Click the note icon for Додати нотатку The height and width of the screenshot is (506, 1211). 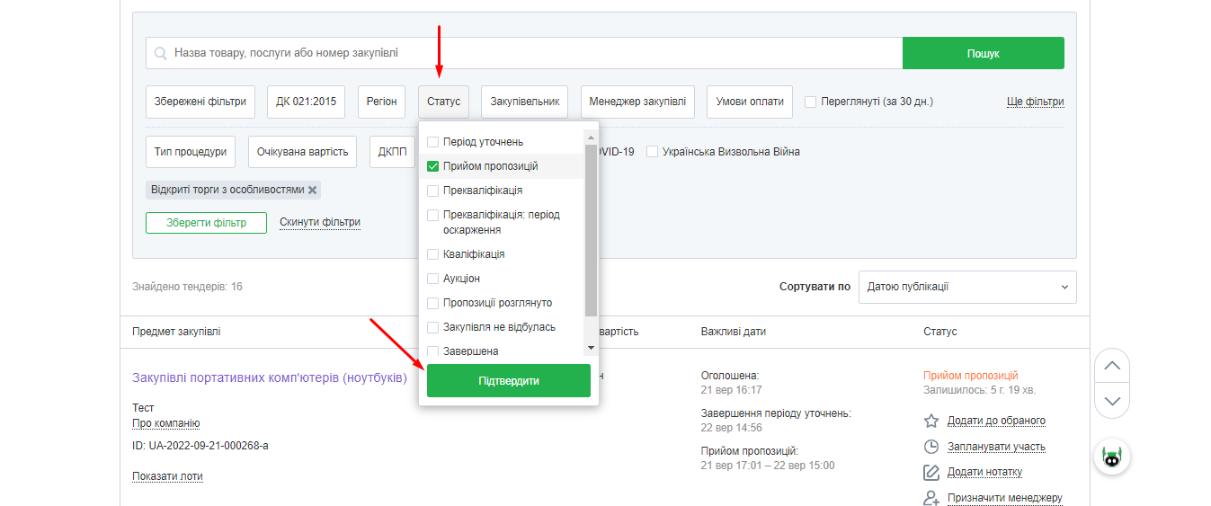(931, 473)
